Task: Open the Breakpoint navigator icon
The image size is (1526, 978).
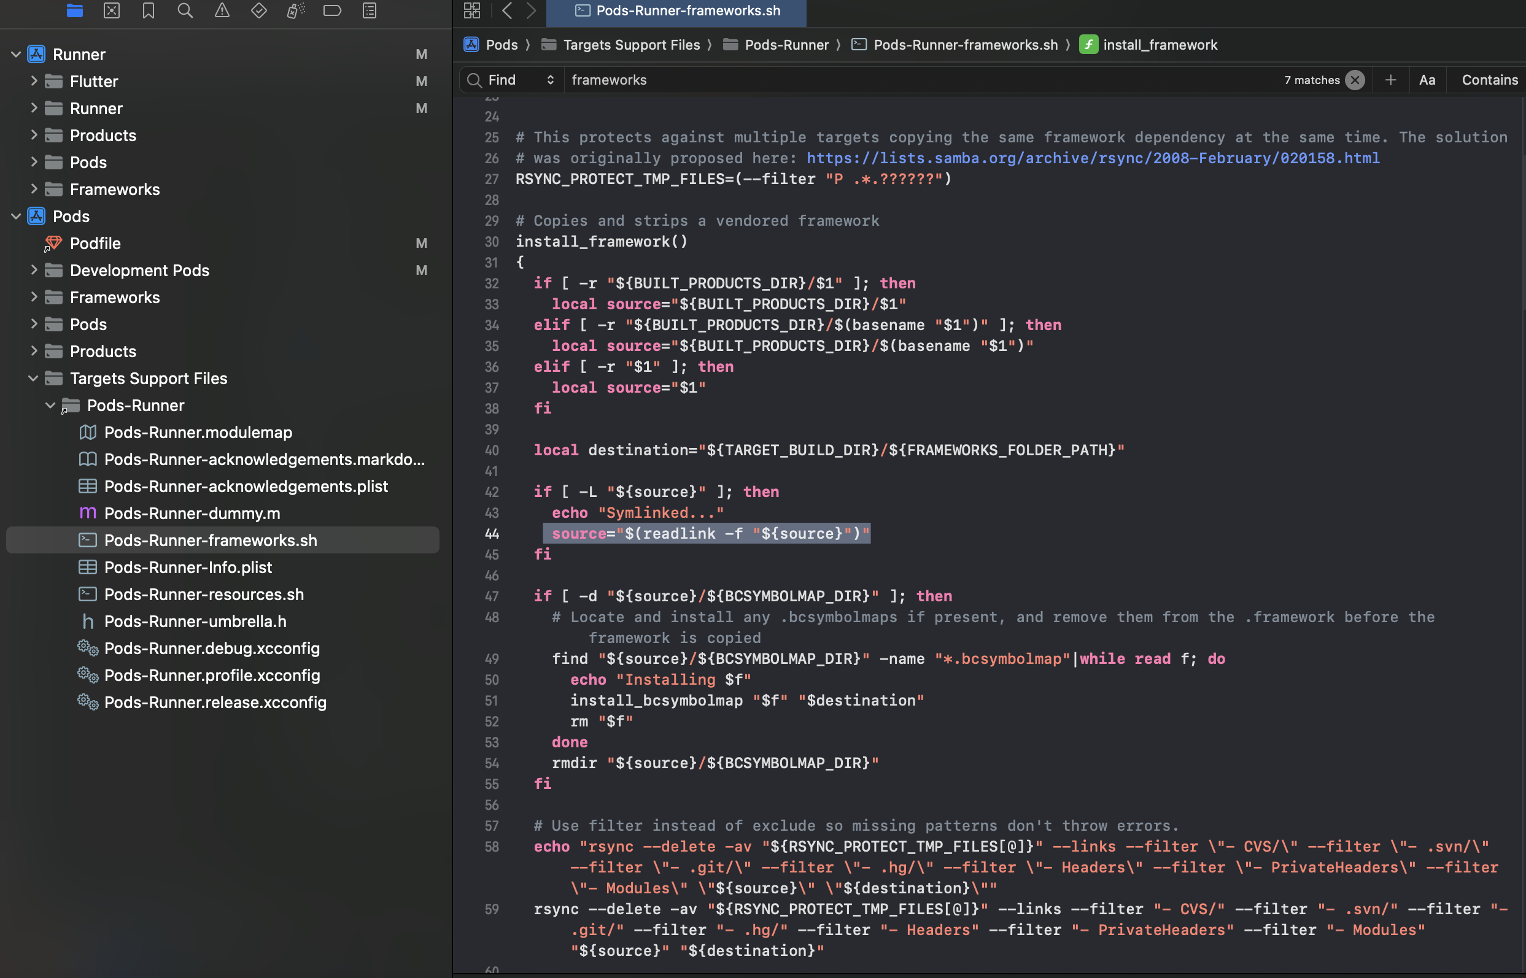Action: (x=332, y=10)
